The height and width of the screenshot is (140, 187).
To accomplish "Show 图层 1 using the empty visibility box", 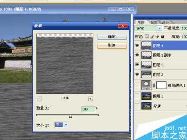I will pos(137,96).
